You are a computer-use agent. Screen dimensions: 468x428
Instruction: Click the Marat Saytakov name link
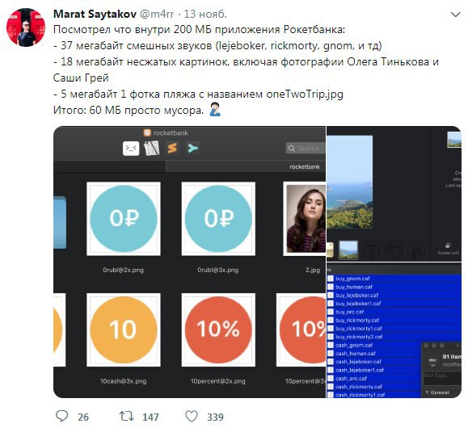click(x=95, y=14)
